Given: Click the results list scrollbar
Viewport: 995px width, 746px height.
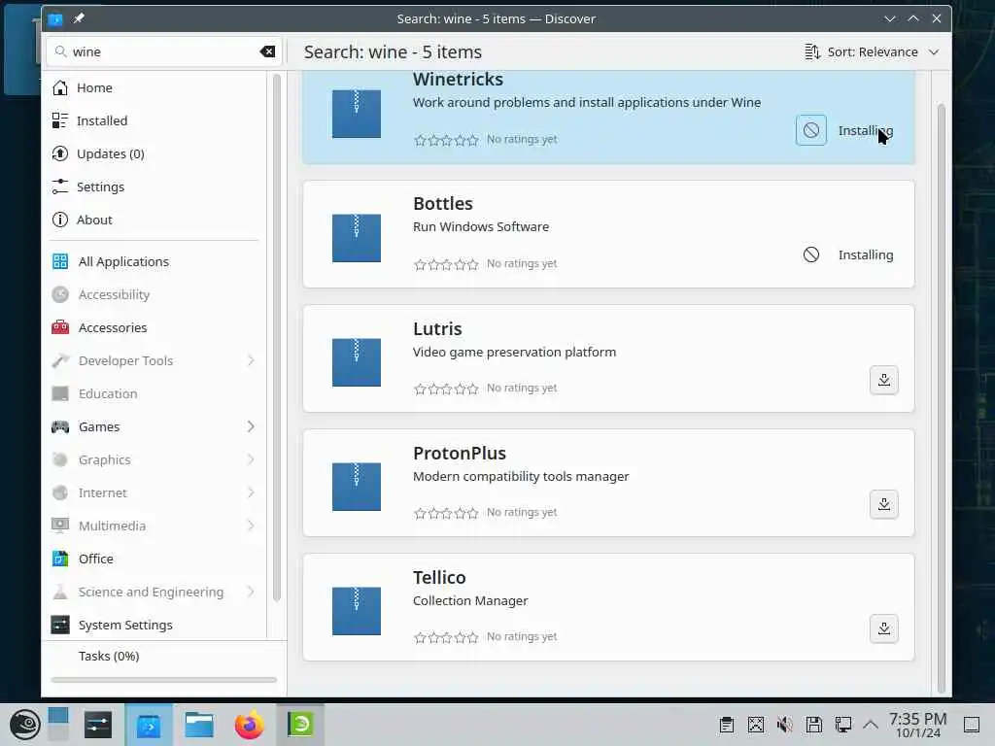Looking at the screenshot, I should [941, 398].
